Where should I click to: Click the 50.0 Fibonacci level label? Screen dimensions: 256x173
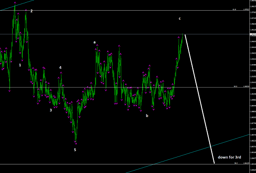click(x=235, y=87)
